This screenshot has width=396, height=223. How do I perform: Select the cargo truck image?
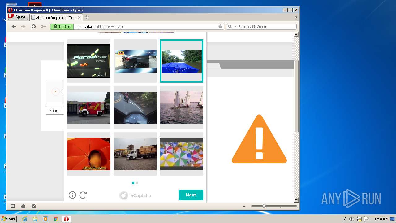pos(135,154)
